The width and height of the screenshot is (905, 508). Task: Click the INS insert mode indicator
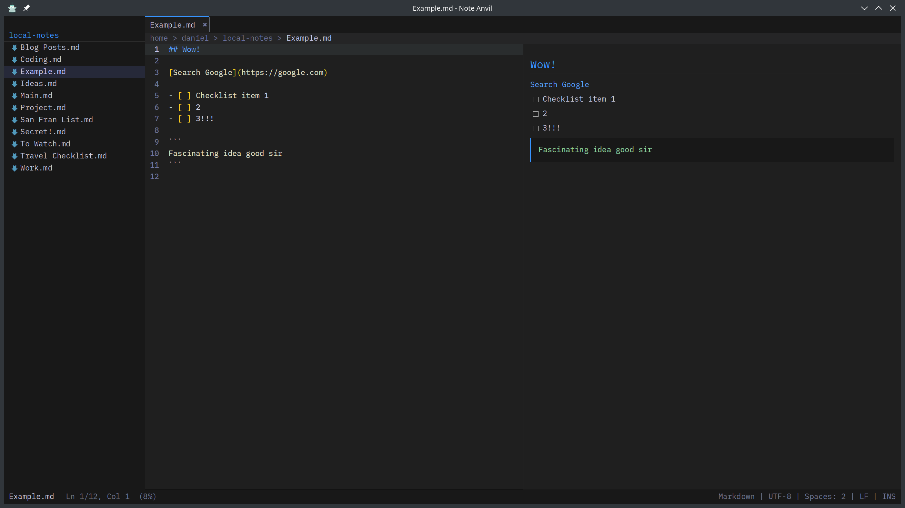coord(889,496)
